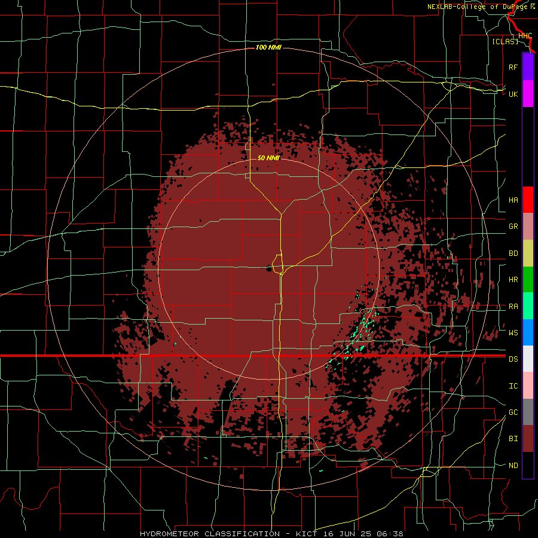Select the HA red legend swatch

(x=528, y=200)
